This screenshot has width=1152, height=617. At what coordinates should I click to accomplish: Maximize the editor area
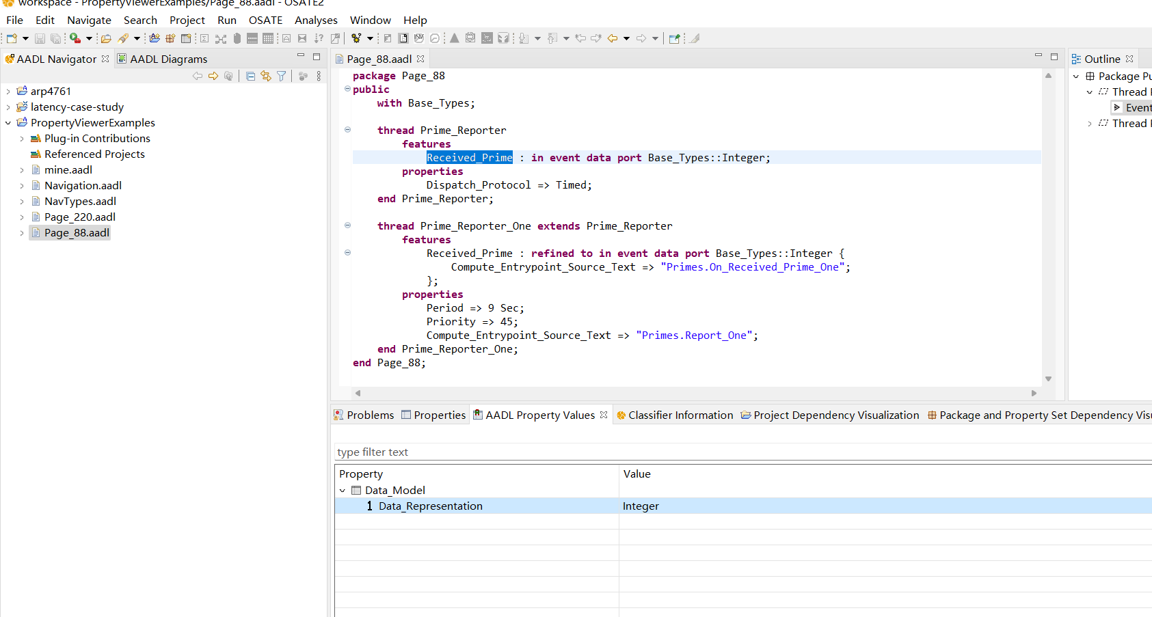tap(1054, 56)
